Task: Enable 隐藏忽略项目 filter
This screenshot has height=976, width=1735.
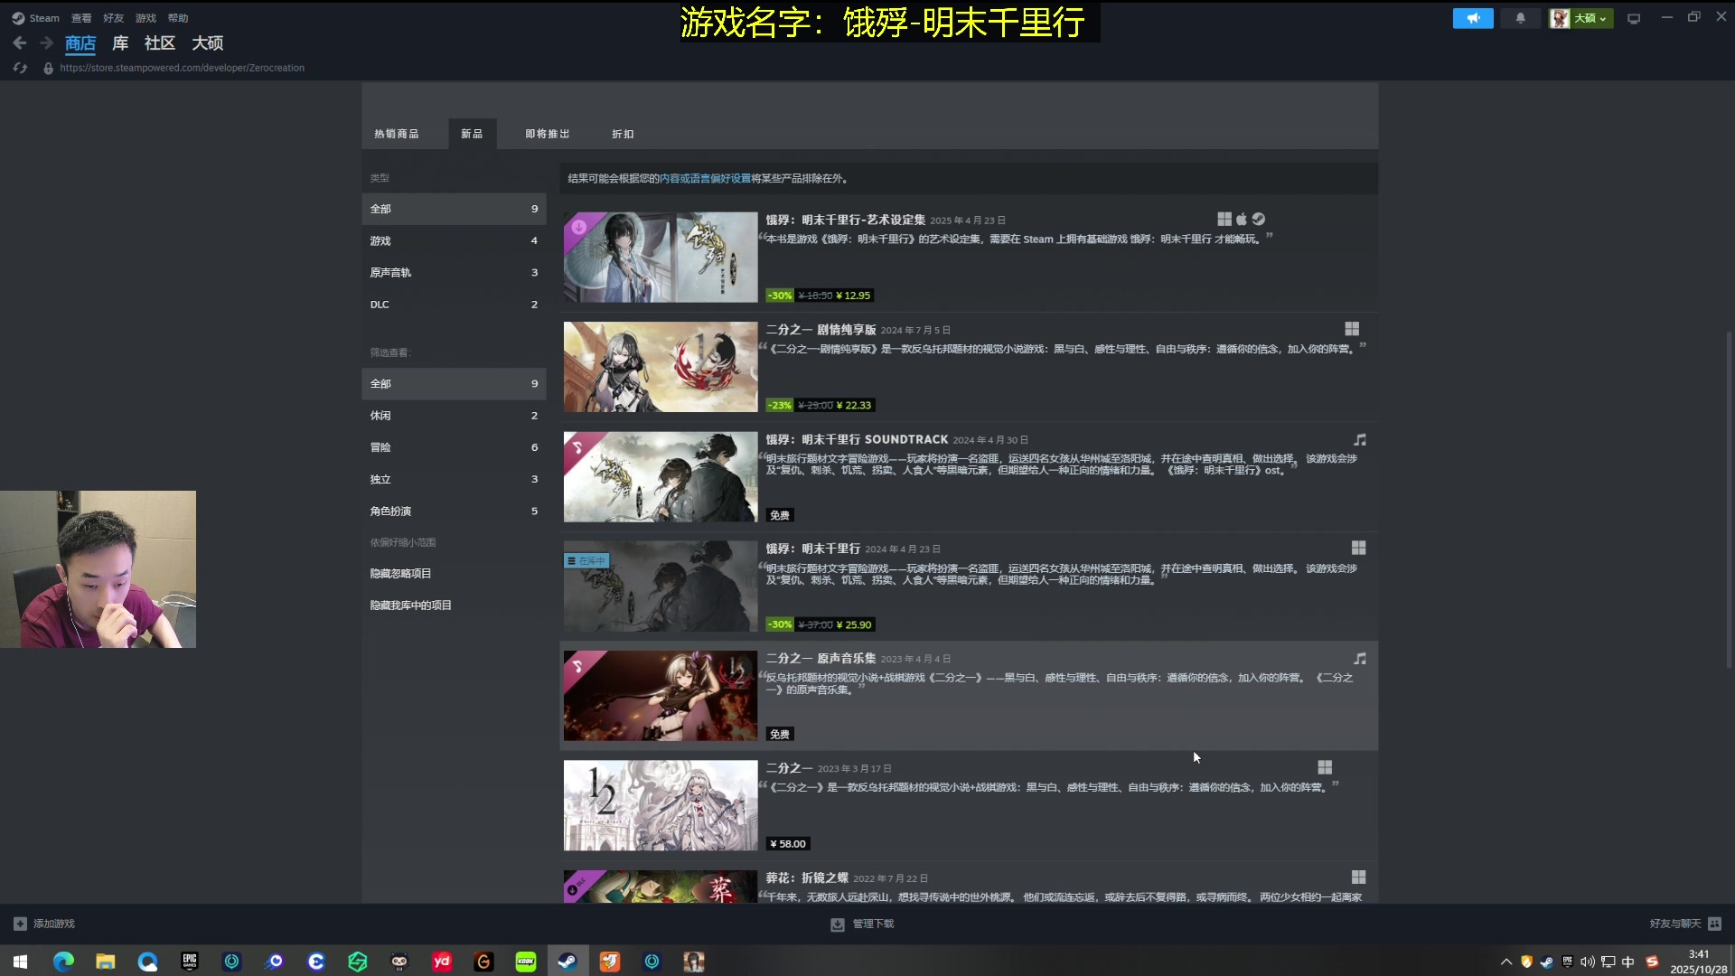Action: tap(400, 573)
